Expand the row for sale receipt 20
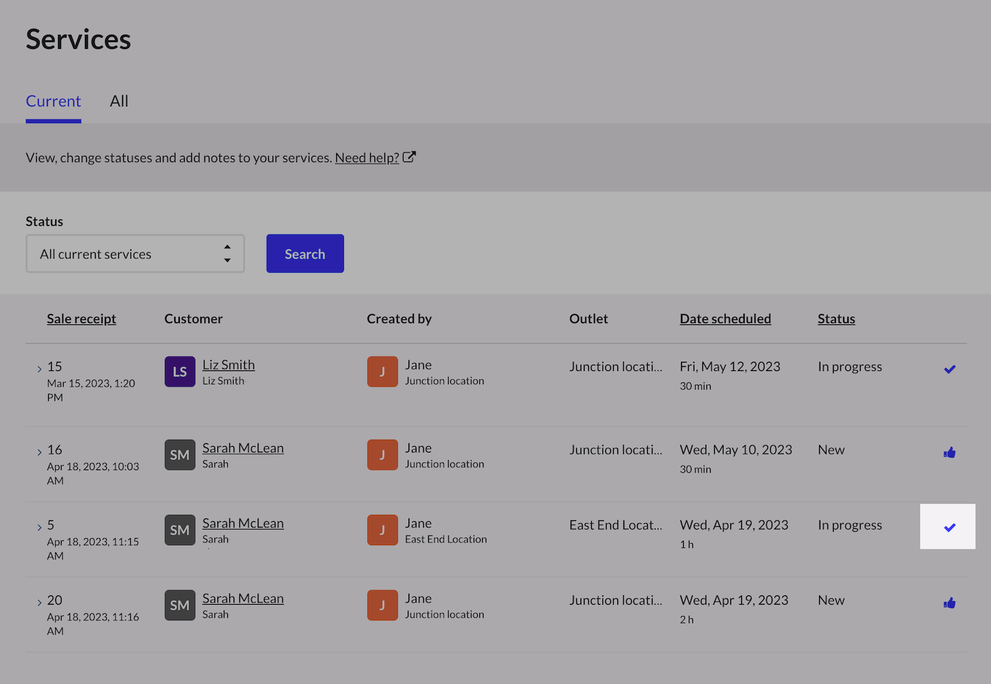 click(x=39, y=603)
